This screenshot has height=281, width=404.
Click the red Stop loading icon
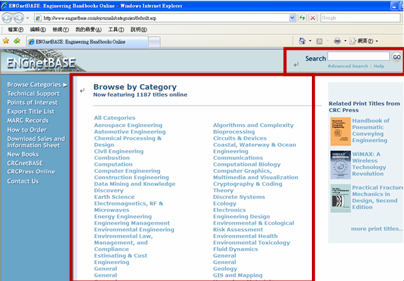click(x=313, y=18)
